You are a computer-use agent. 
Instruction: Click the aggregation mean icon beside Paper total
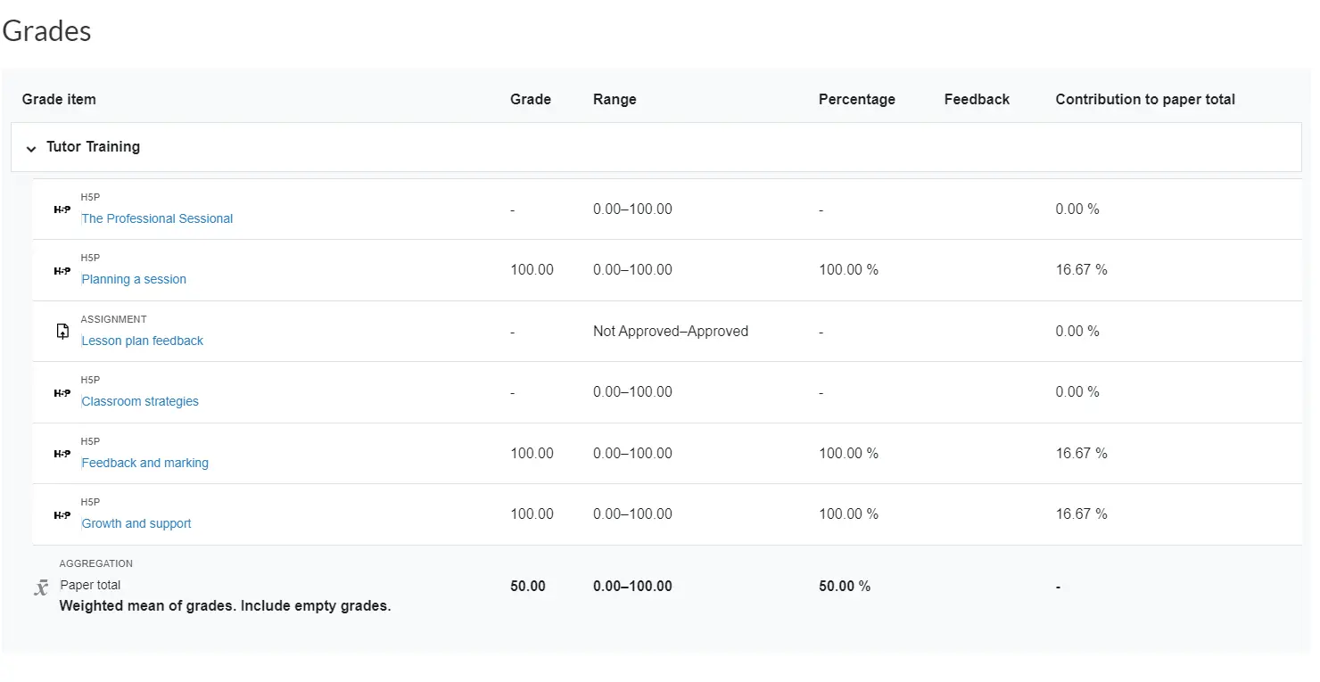pyautogui.click(x=41, y=588)
